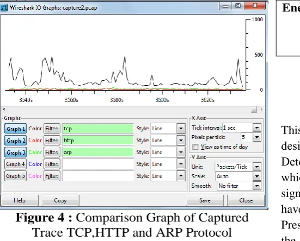Click the graph scrollbar right arrow

pyautogui.click(x=261, y=109)
